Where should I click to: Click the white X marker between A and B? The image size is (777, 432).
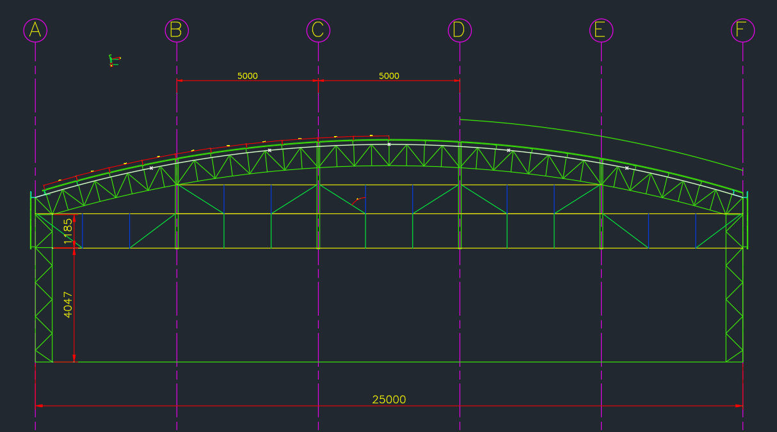tap(151, 168)
